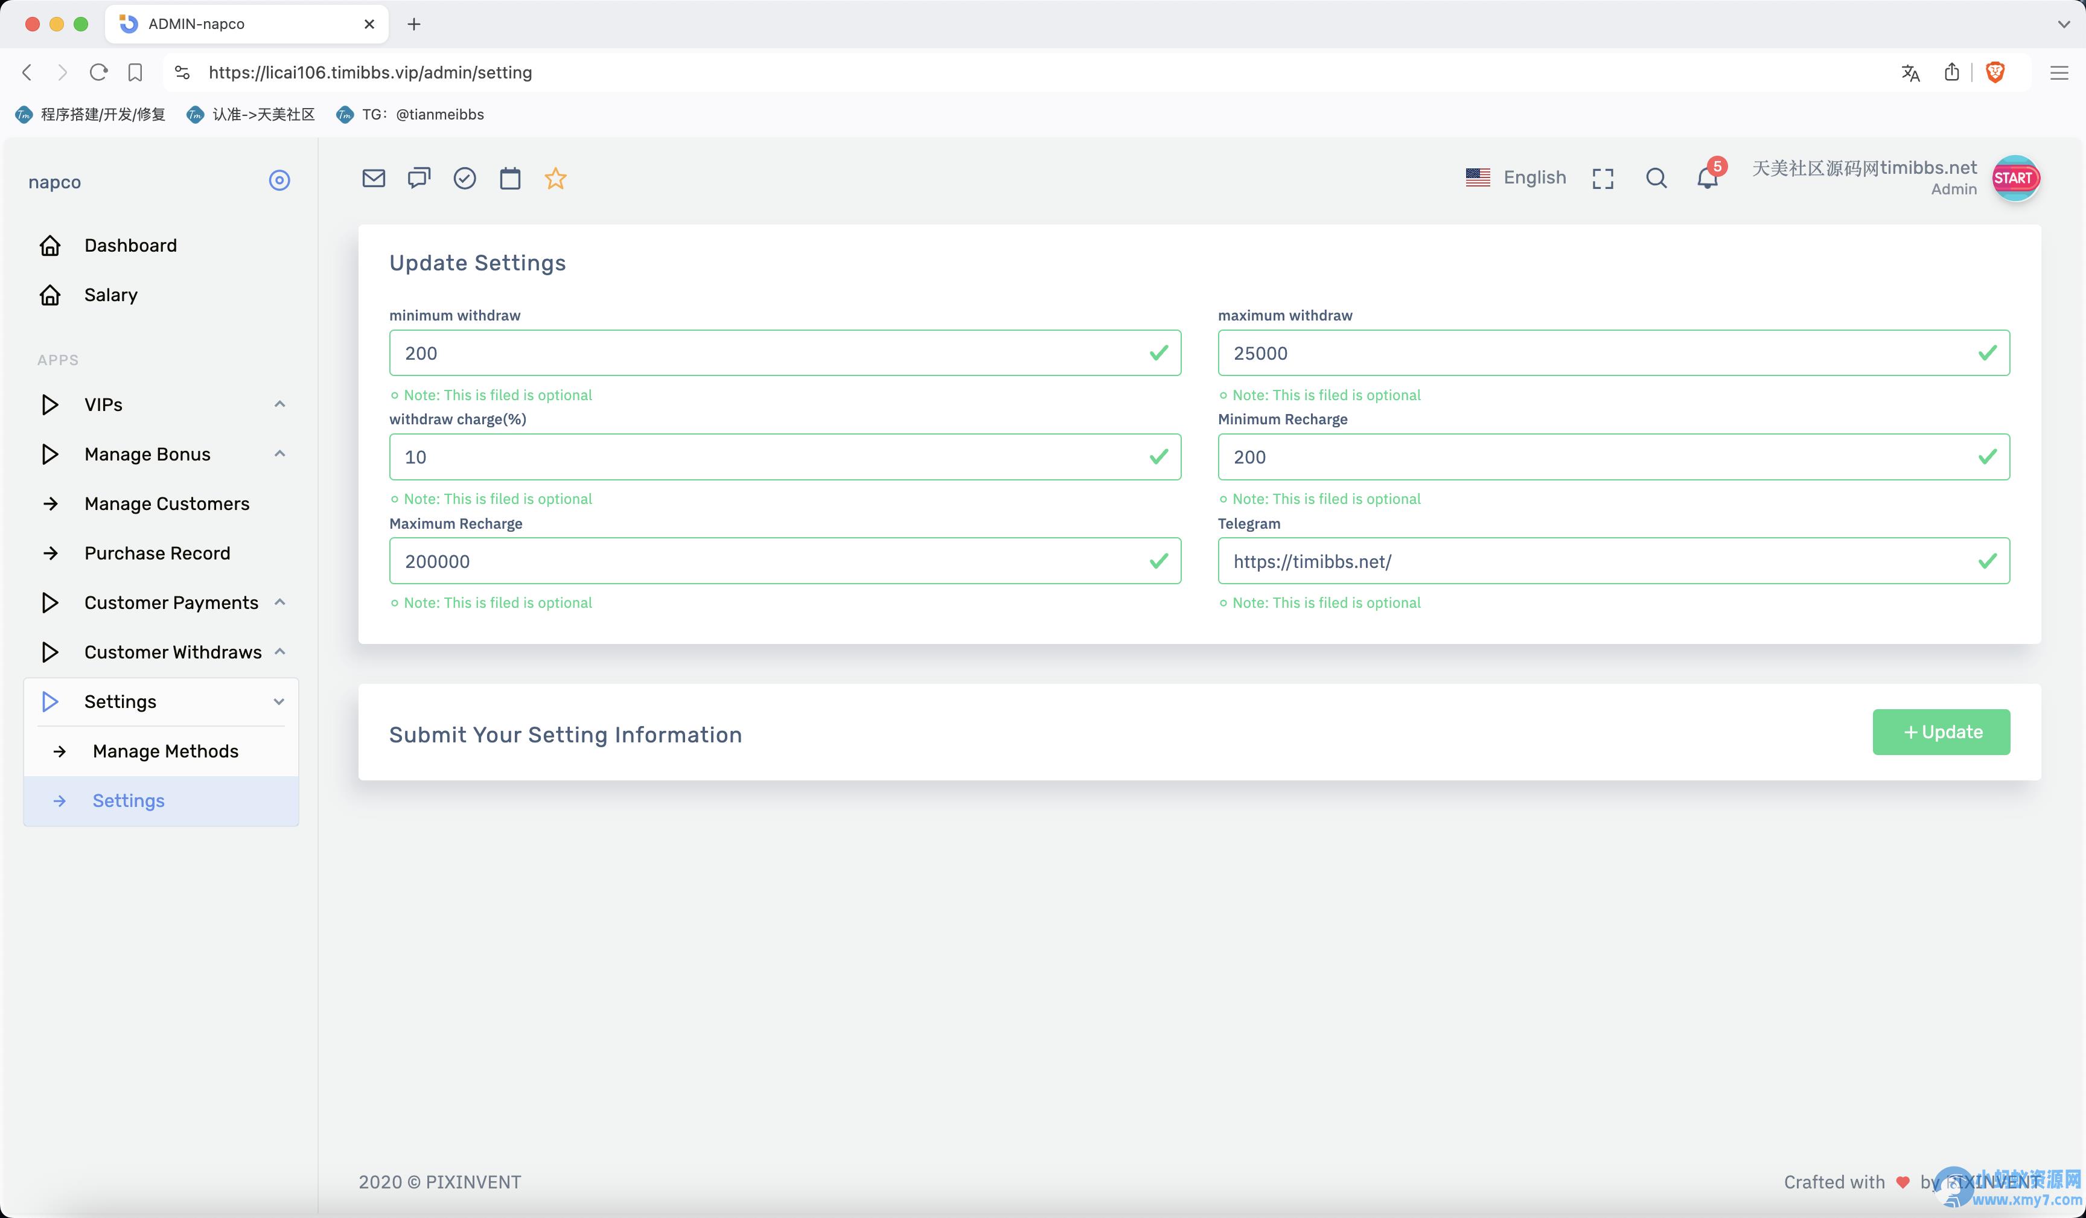The width and height of the screenshot is (2086, 1218).
Task: Select the ADMIN-napco browser tab
Action: tap(247, 24)
